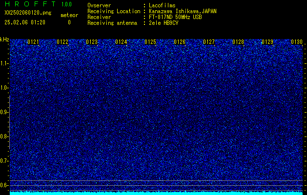Click the cyan signal-level strip at bottom
This screenshot has width=307, height=195.
tap(156, 193)
